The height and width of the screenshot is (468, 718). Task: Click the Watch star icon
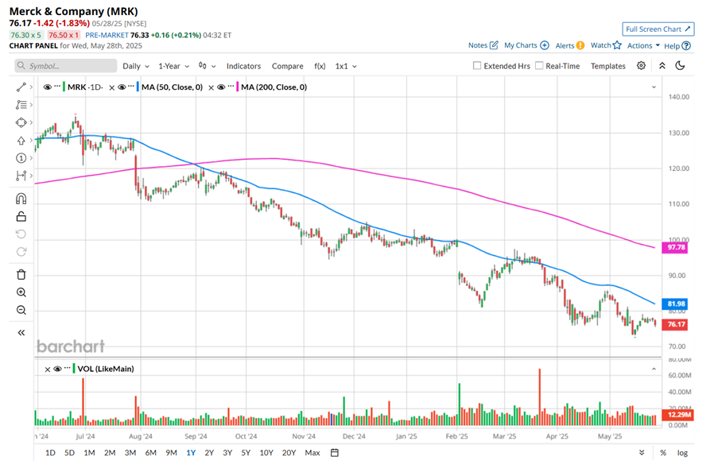617,44
